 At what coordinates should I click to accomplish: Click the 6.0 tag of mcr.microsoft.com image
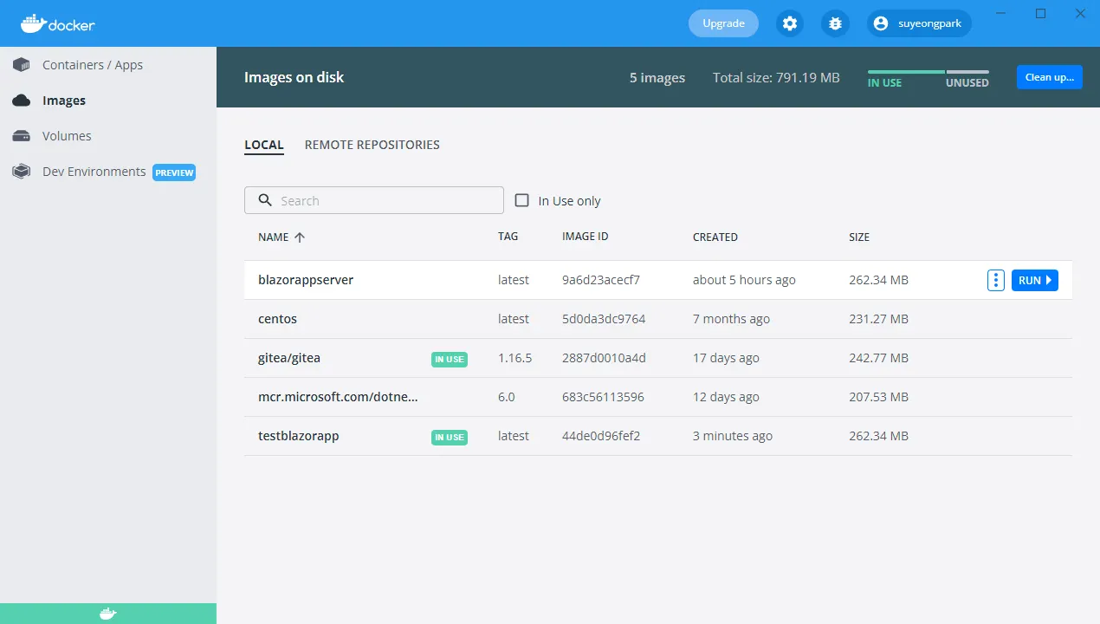tap(507, 397)
